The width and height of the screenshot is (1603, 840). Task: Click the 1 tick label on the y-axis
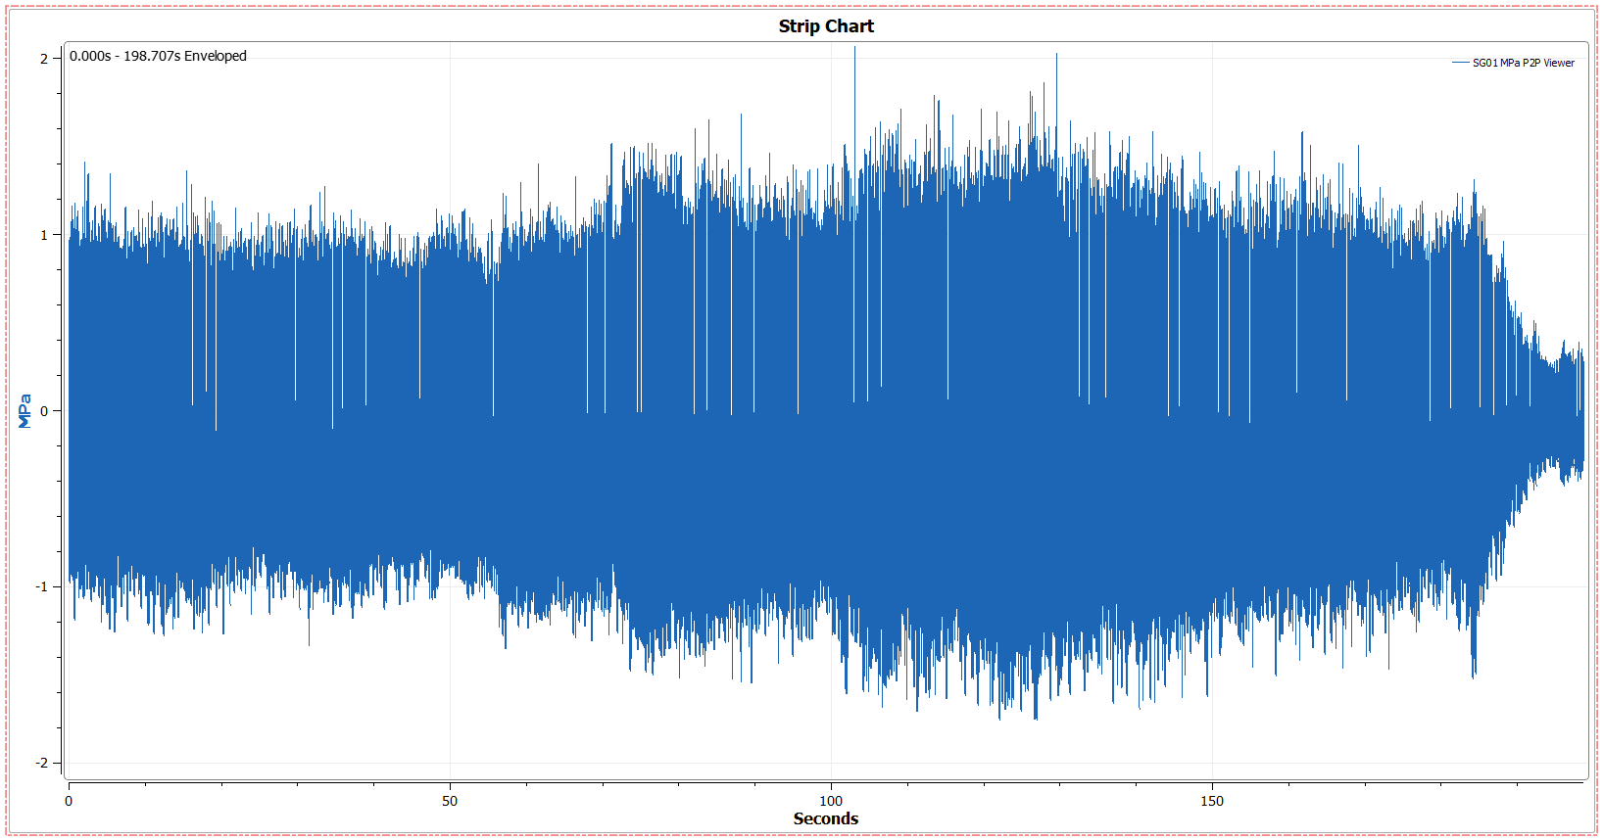[44, 235]
